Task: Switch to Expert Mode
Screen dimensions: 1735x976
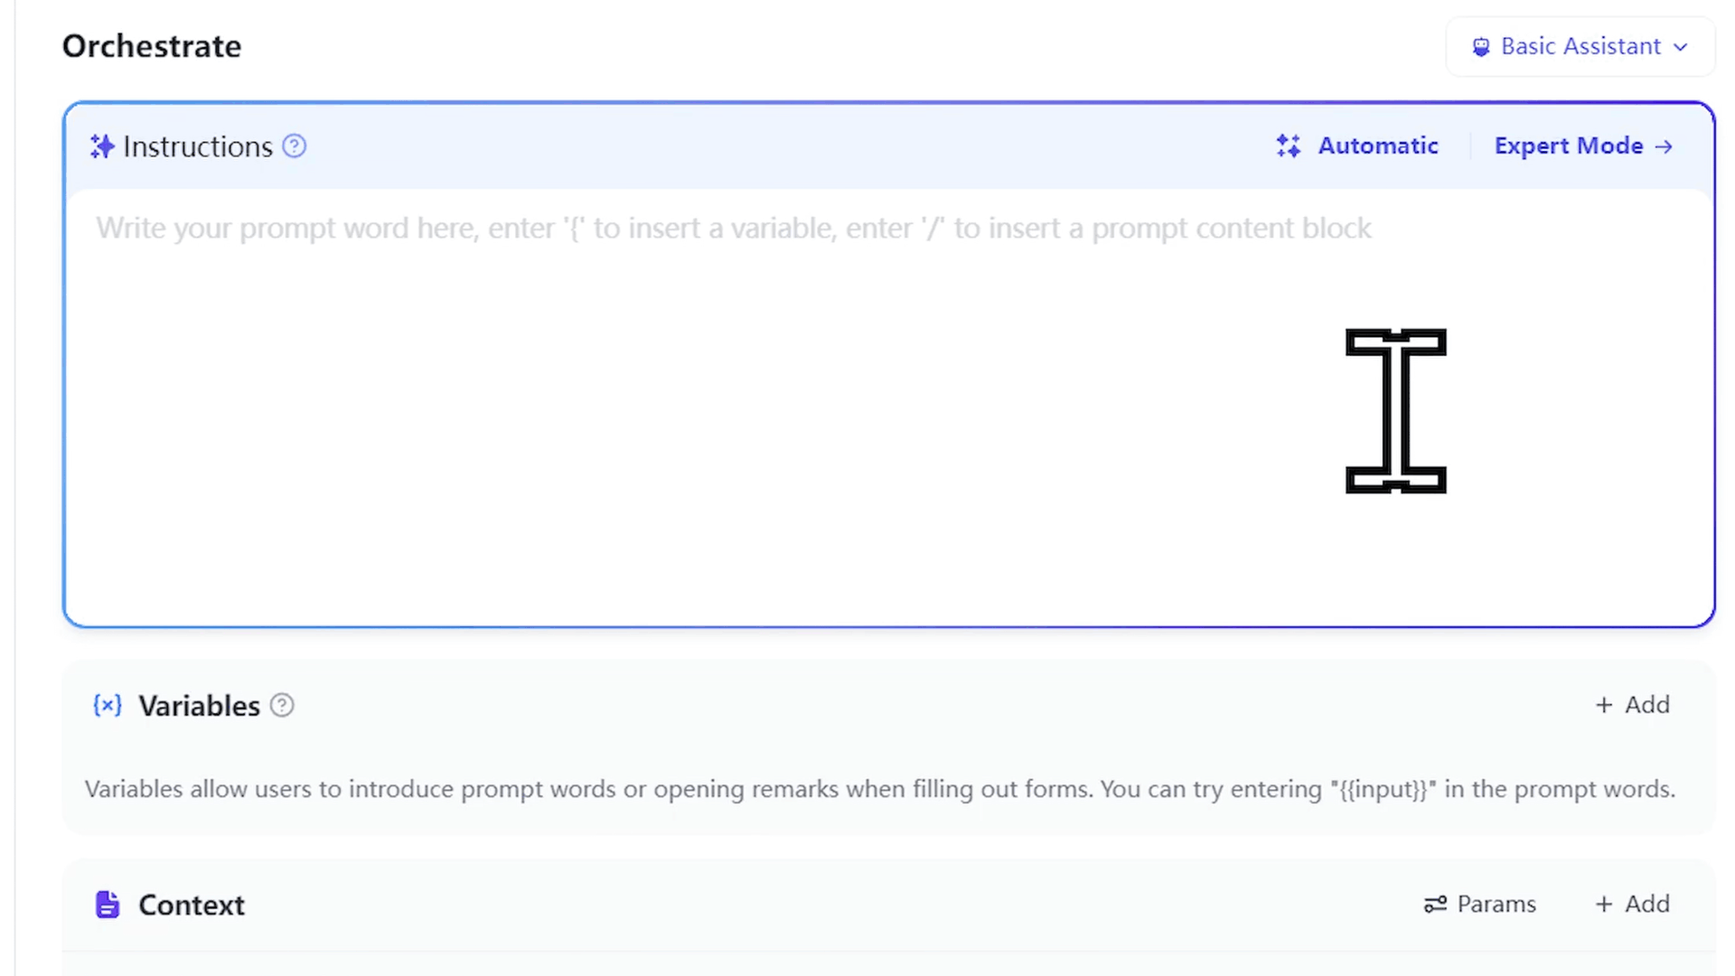Action: click(x=1569, y=146)
